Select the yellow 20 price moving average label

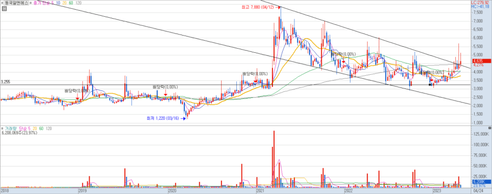[x=65, y=3]
